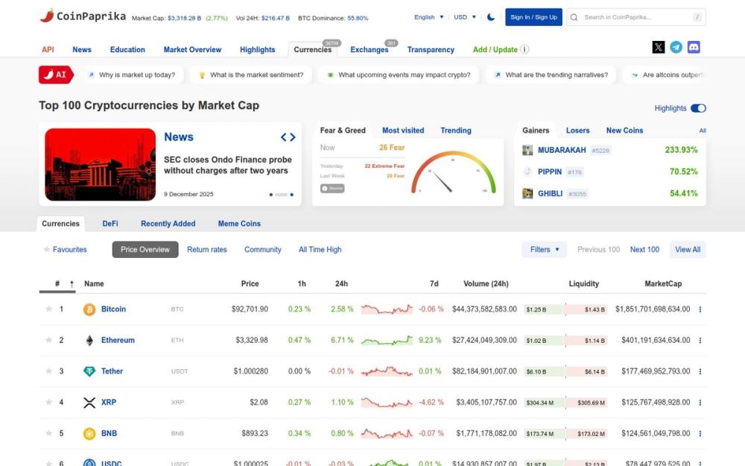Select the Price Overview view
Image resolution: width=745 pixels, height=466 pixels.
coord(145,250)
